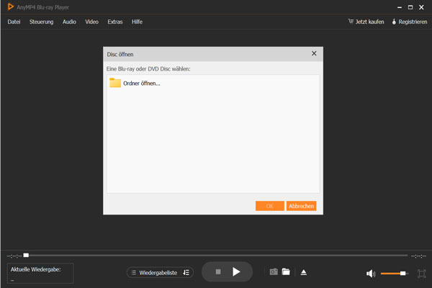The height and width of the screenshot is (288, 432).
Task: Stop playback with the stop button
Action: click(218, 271)
